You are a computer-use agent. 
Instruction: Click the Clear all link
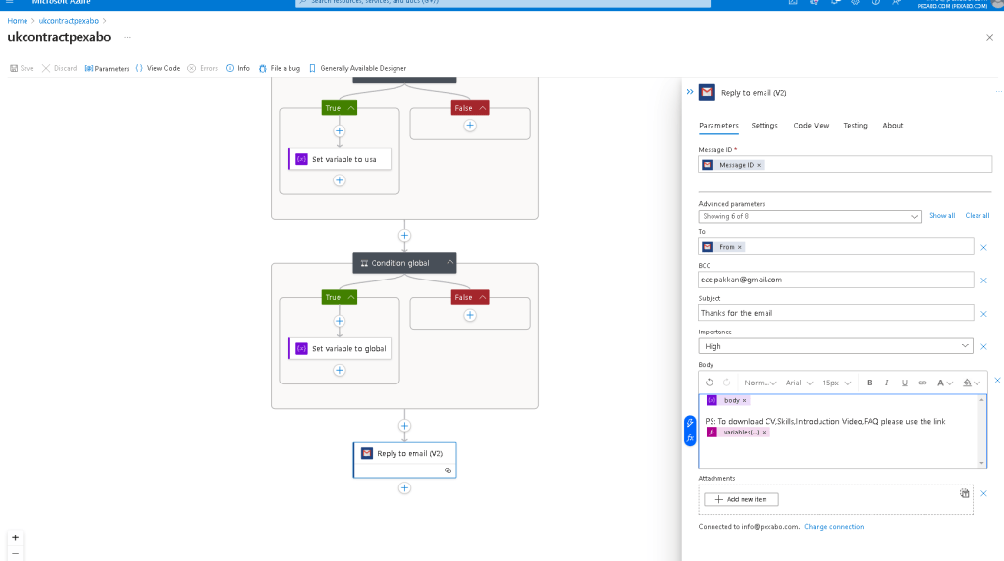tap(978, 216)
